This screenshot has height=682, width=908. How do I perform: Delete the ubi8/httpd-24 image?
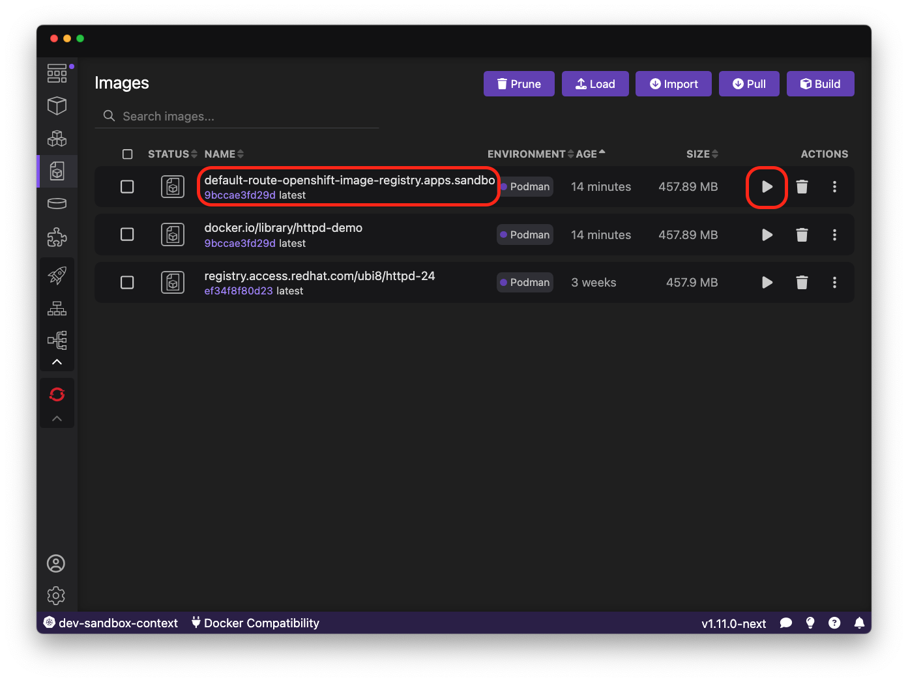802,283
